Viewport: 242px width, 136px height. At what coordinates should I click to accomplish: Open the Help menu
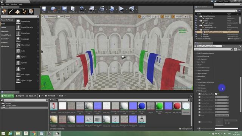click(x=21, y=4)
